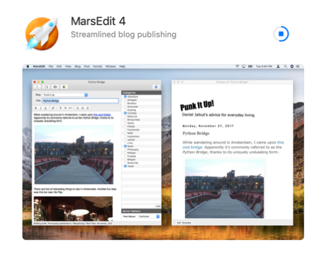Screen dimensions: 319x255
Task: Check the Brooklyn category
Action: tap(125, 103)
